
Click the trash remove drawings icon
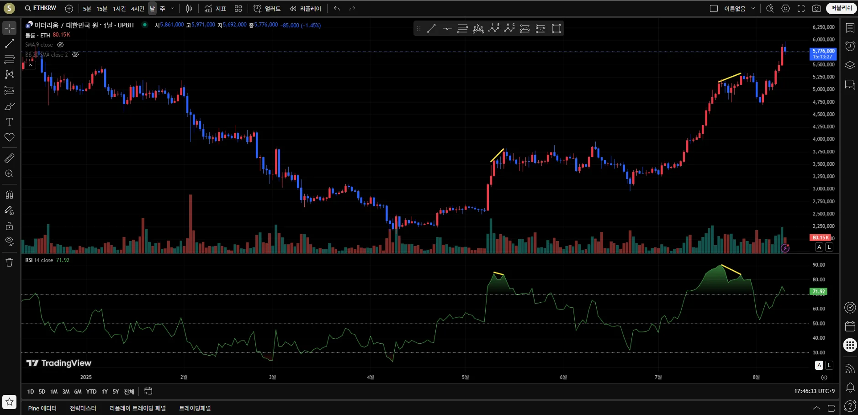point(9,263)
